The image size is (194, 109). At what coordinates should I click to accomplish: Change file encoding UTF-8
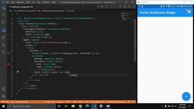tap(69, 102)
